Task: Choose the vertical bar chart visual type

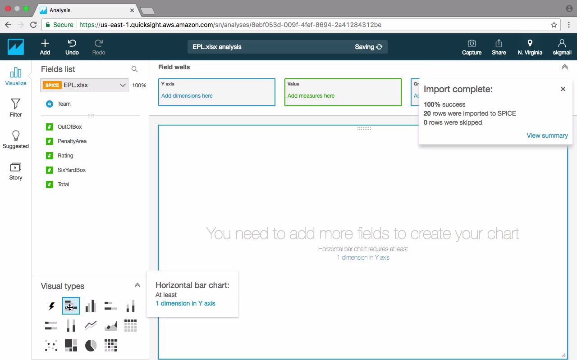Action: click(91, 306)
